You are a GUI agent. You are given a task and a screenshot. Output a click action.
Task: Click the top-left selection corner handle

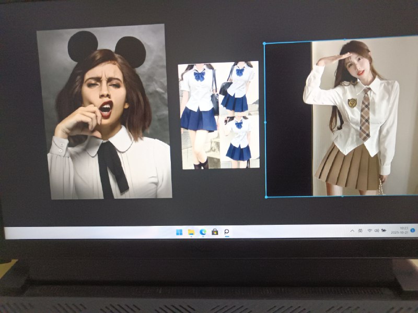(264, 44)
